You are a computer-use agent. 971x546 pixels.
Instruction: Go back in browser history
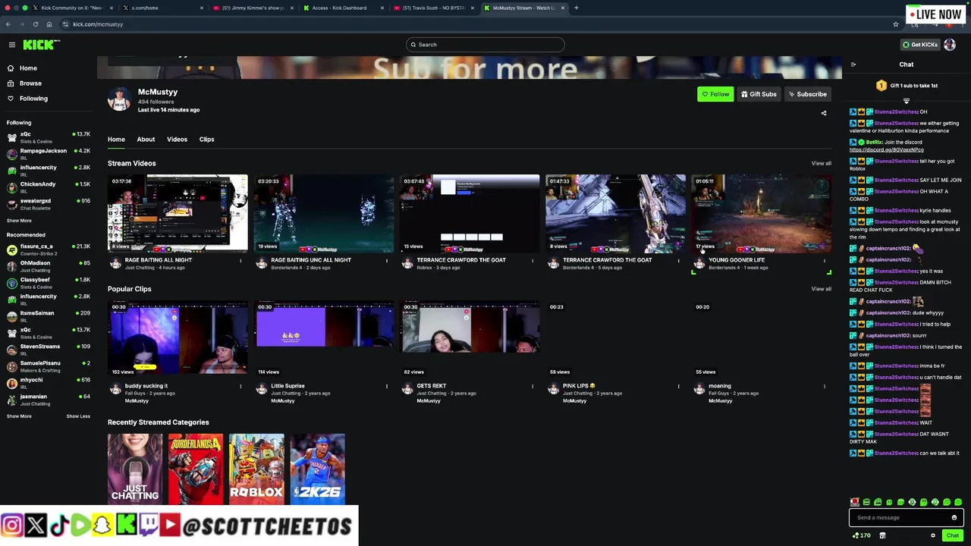pyautogui.click(x=8, y=24)
